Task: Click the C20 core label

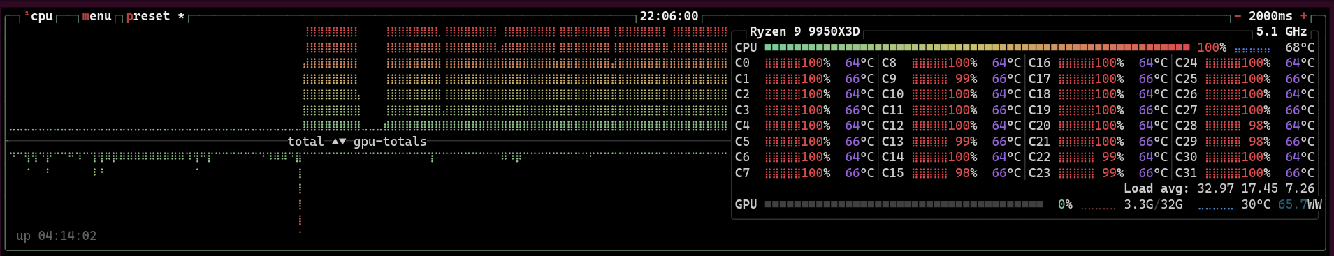Action: [1039, 126]
